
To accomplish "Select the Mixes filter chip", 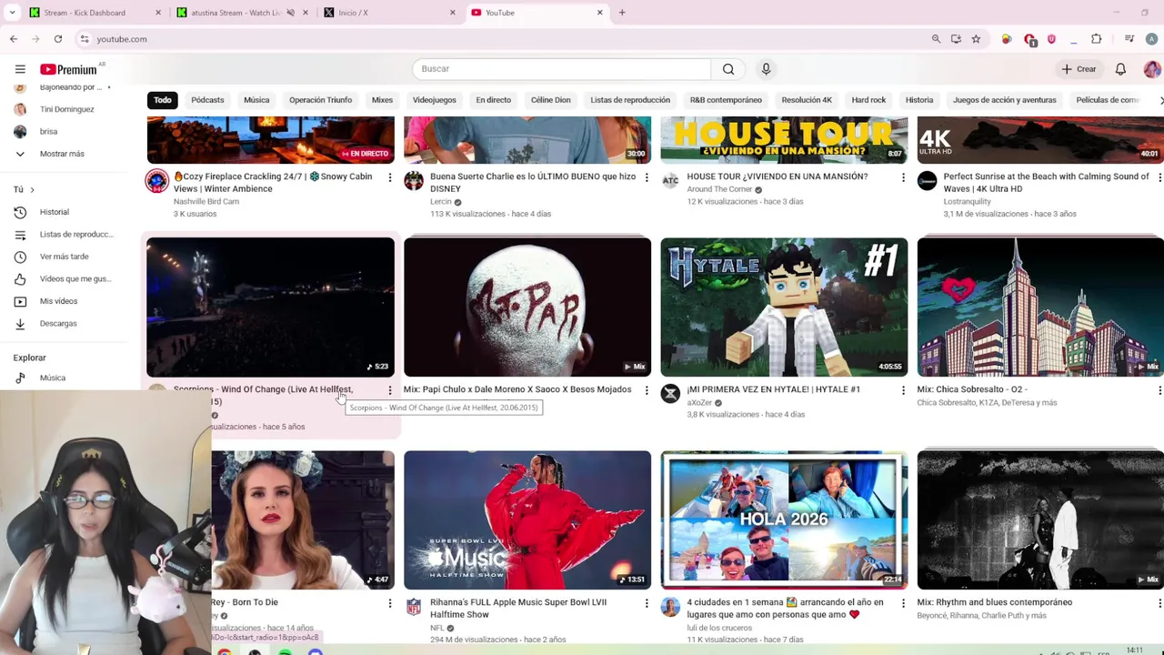I will click(x=382, y=100).
